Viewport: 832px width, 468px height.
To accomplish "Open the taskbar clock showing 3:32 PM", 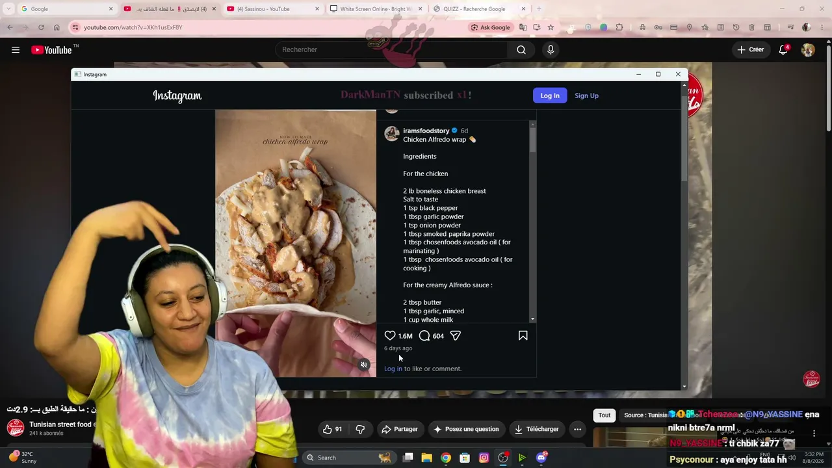I will pyautogui.click(x=814, y=458).
